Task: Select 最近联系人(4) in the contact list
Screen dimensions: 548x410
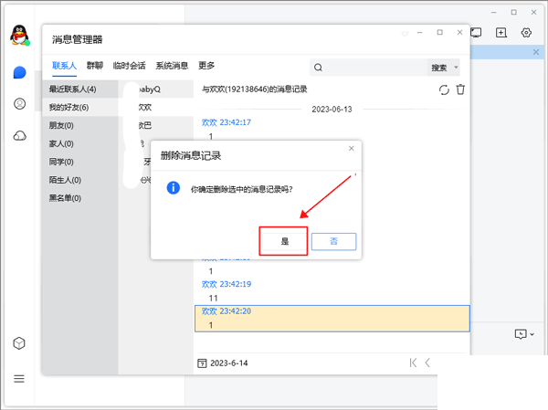Action: pyautogui.click(x=73, y=89)
